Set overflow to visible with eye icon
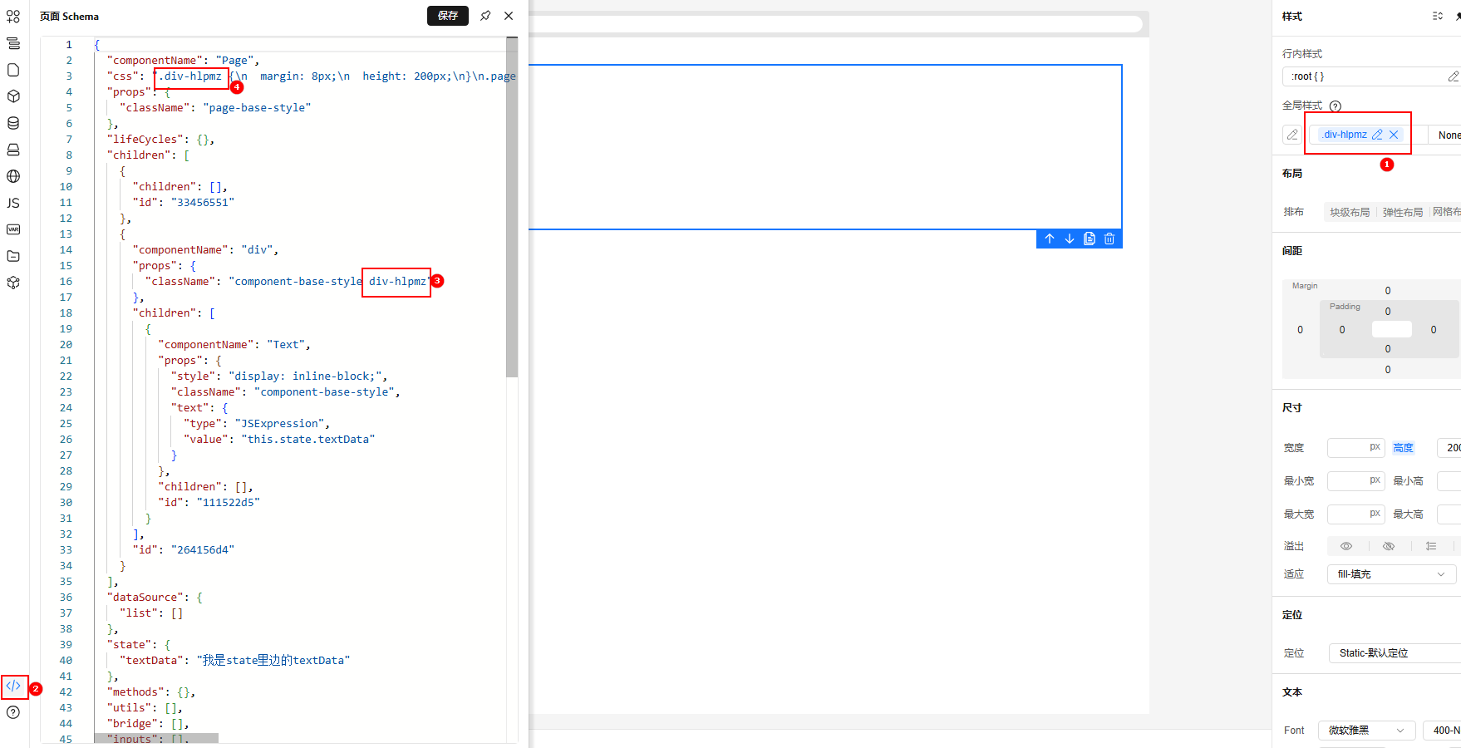 pyautogui.click(x=1346, y=546)
